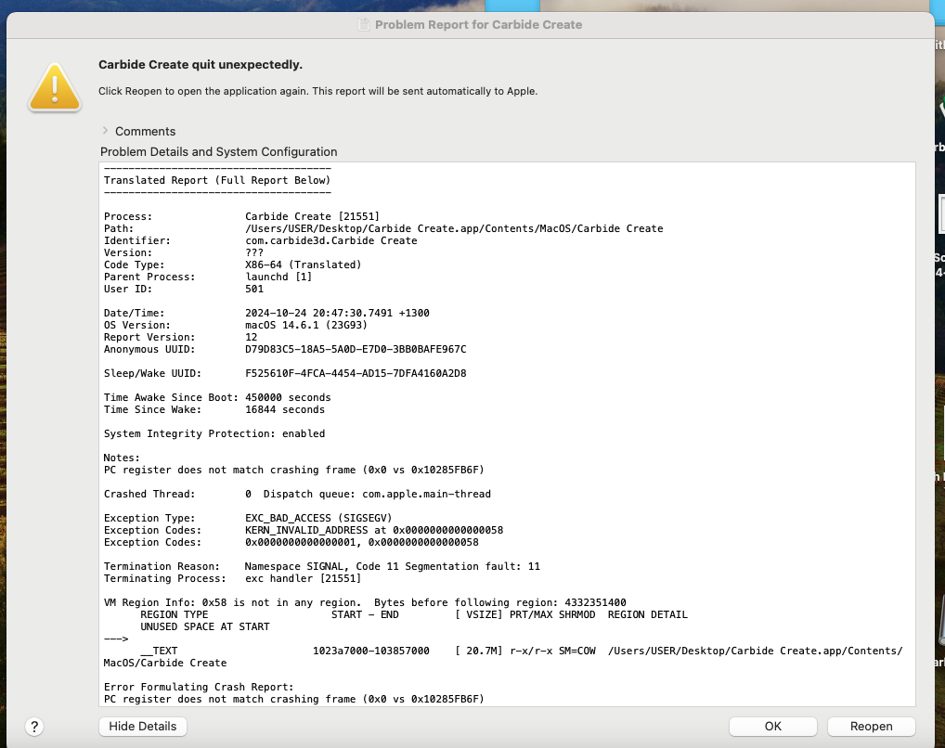The height and width of the screenshot is (748, 945).
Task: Select the code type "X86-64 (Translated)"
Action: 304,264
